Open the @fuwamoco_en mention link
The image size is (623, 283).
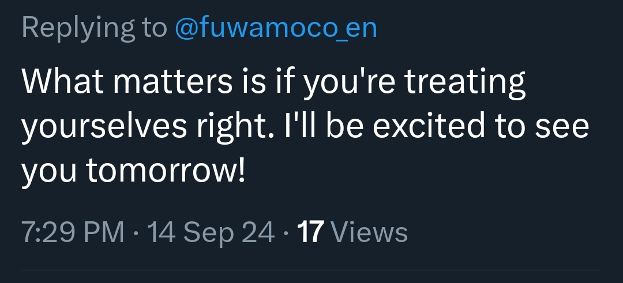[276, 29]
